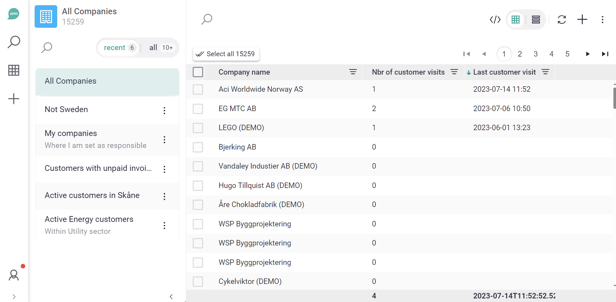Click the code view icon in toolbar
Screen dimensions: 616x302
[495, 20]
